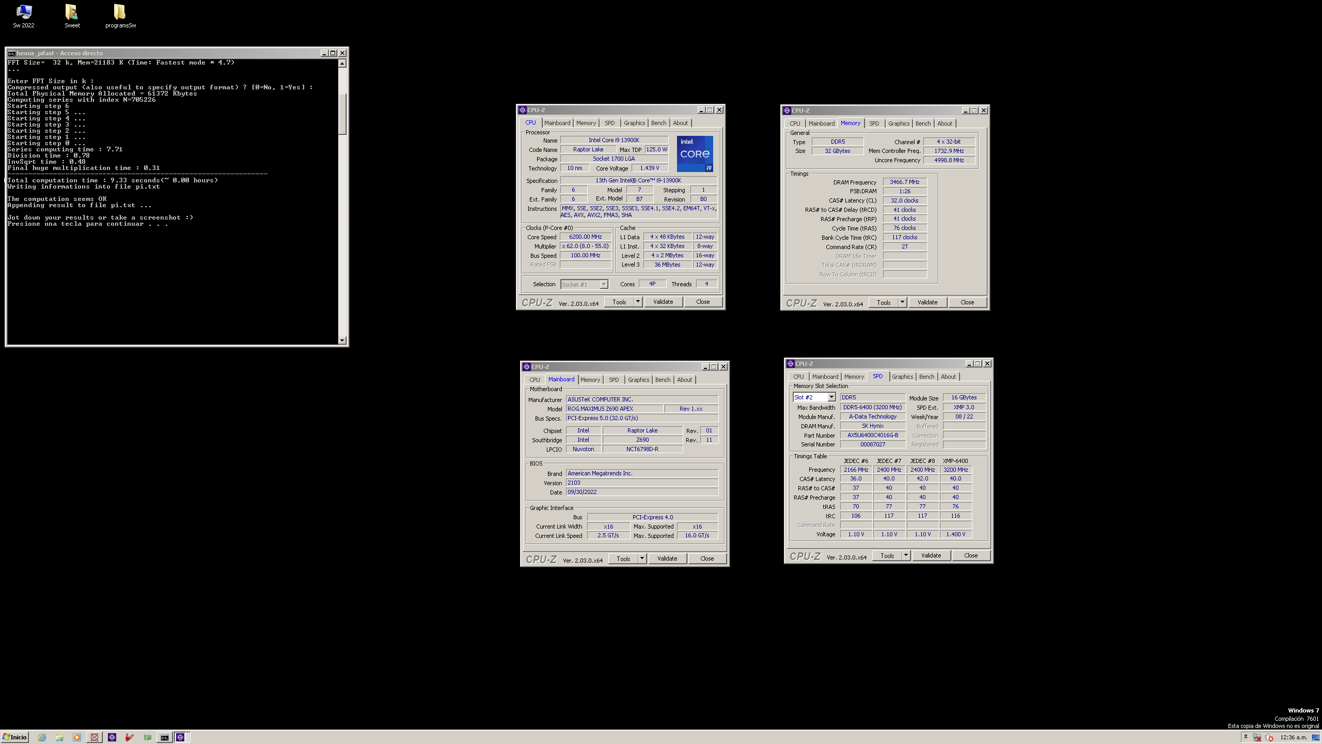The width and height of the screenshot is (1322, 744).
Task: Click the red checkmark taskbar icon
Action: coord(130,737)
